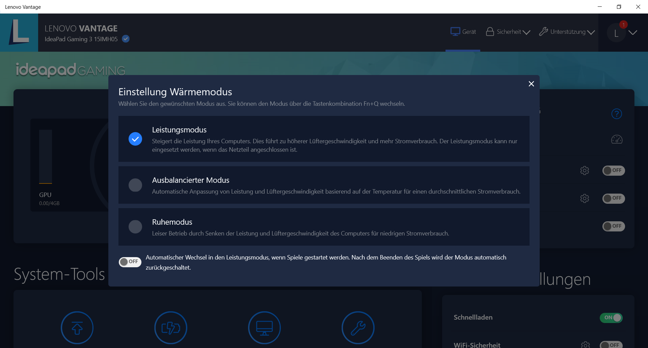This screenshot has height=348, width=648.
Task: Open the gear icon directly above the lone OFF toggle
Action: pos(585,198)
